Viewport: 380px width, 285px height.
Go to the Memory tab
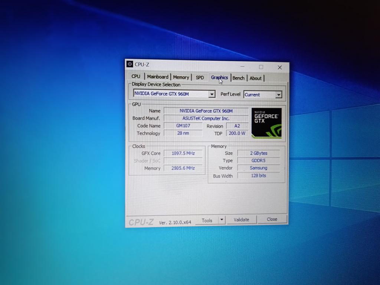(x=181, y=77)
